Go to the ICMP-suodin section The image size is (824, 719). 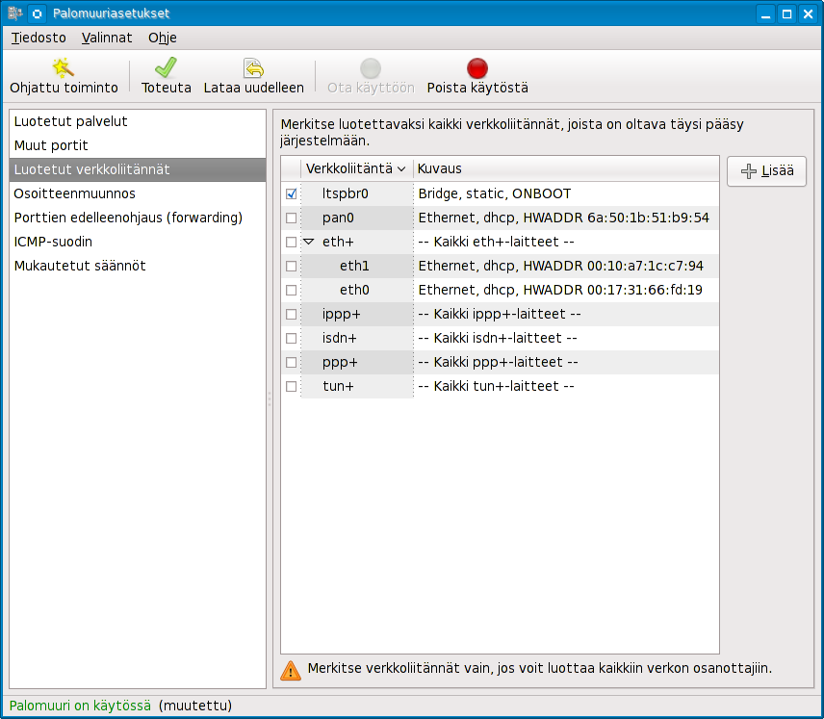(x=53, y=242)
